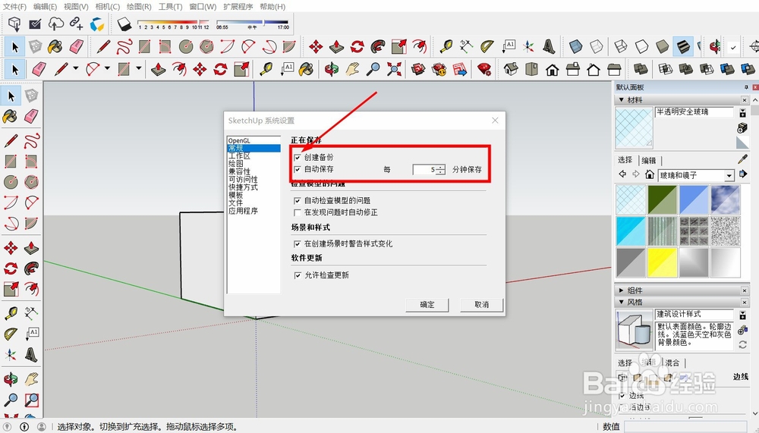The height and width of the screenshot is (433, 759).
Task: Select the Protractor tool in the left tool palette
Action: (11, 334)
